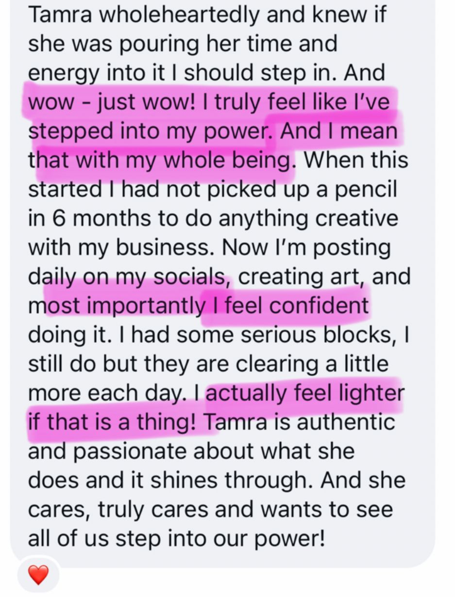This screenshot has width=455, height=597.
Task: Click the highlighted words 'most importantly'
Action: coord(117,306)
